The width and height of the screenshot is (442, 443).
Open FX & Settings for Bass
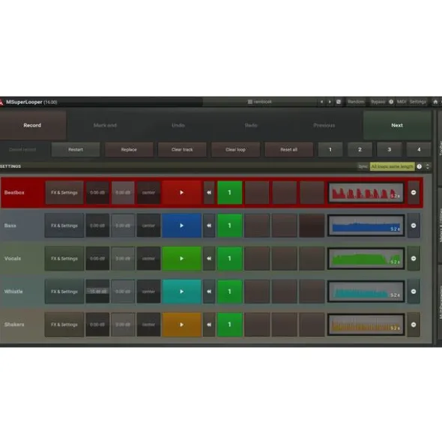pyautogui.click(x=64, y=226)
